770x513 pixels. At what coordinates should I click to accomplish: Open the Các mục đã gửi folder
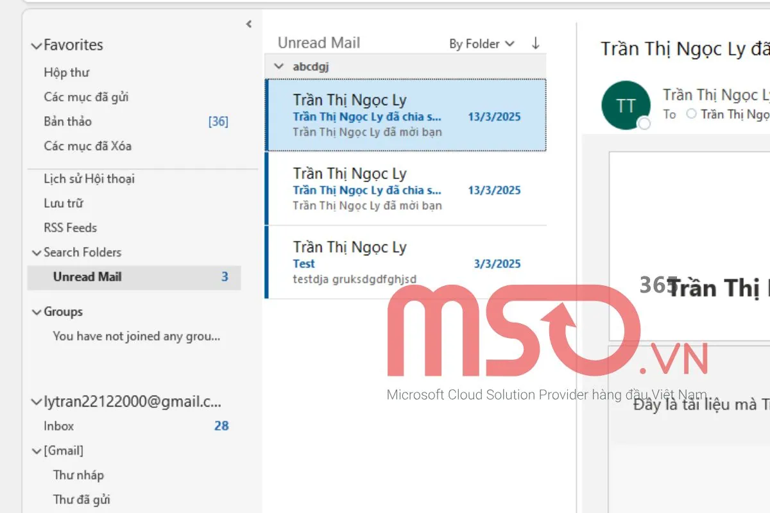[86, 97]
